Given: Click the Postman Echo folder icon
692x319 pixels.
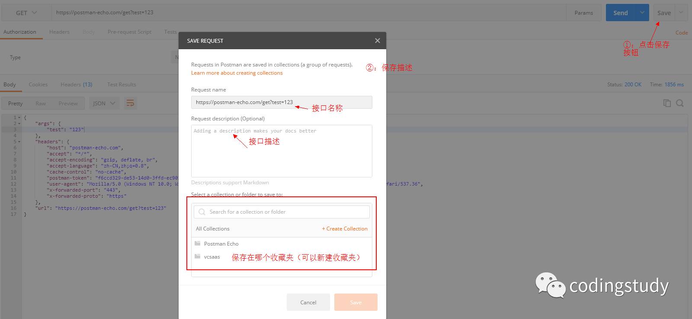Looking at the screenshot, I should pos(198,243).
